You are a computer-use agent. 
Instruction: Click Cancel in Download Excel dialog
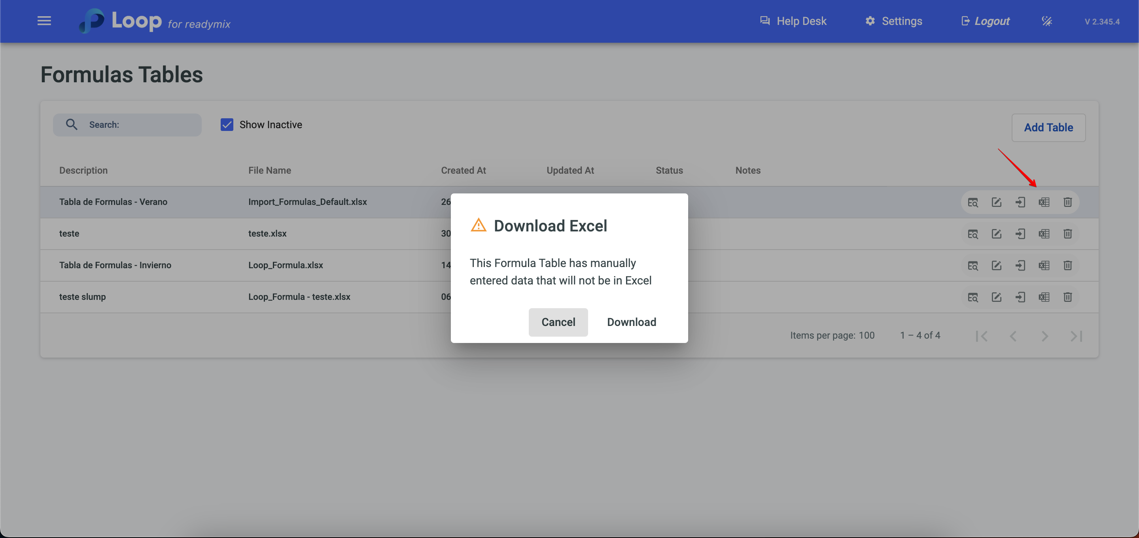(x=558, y=322)
